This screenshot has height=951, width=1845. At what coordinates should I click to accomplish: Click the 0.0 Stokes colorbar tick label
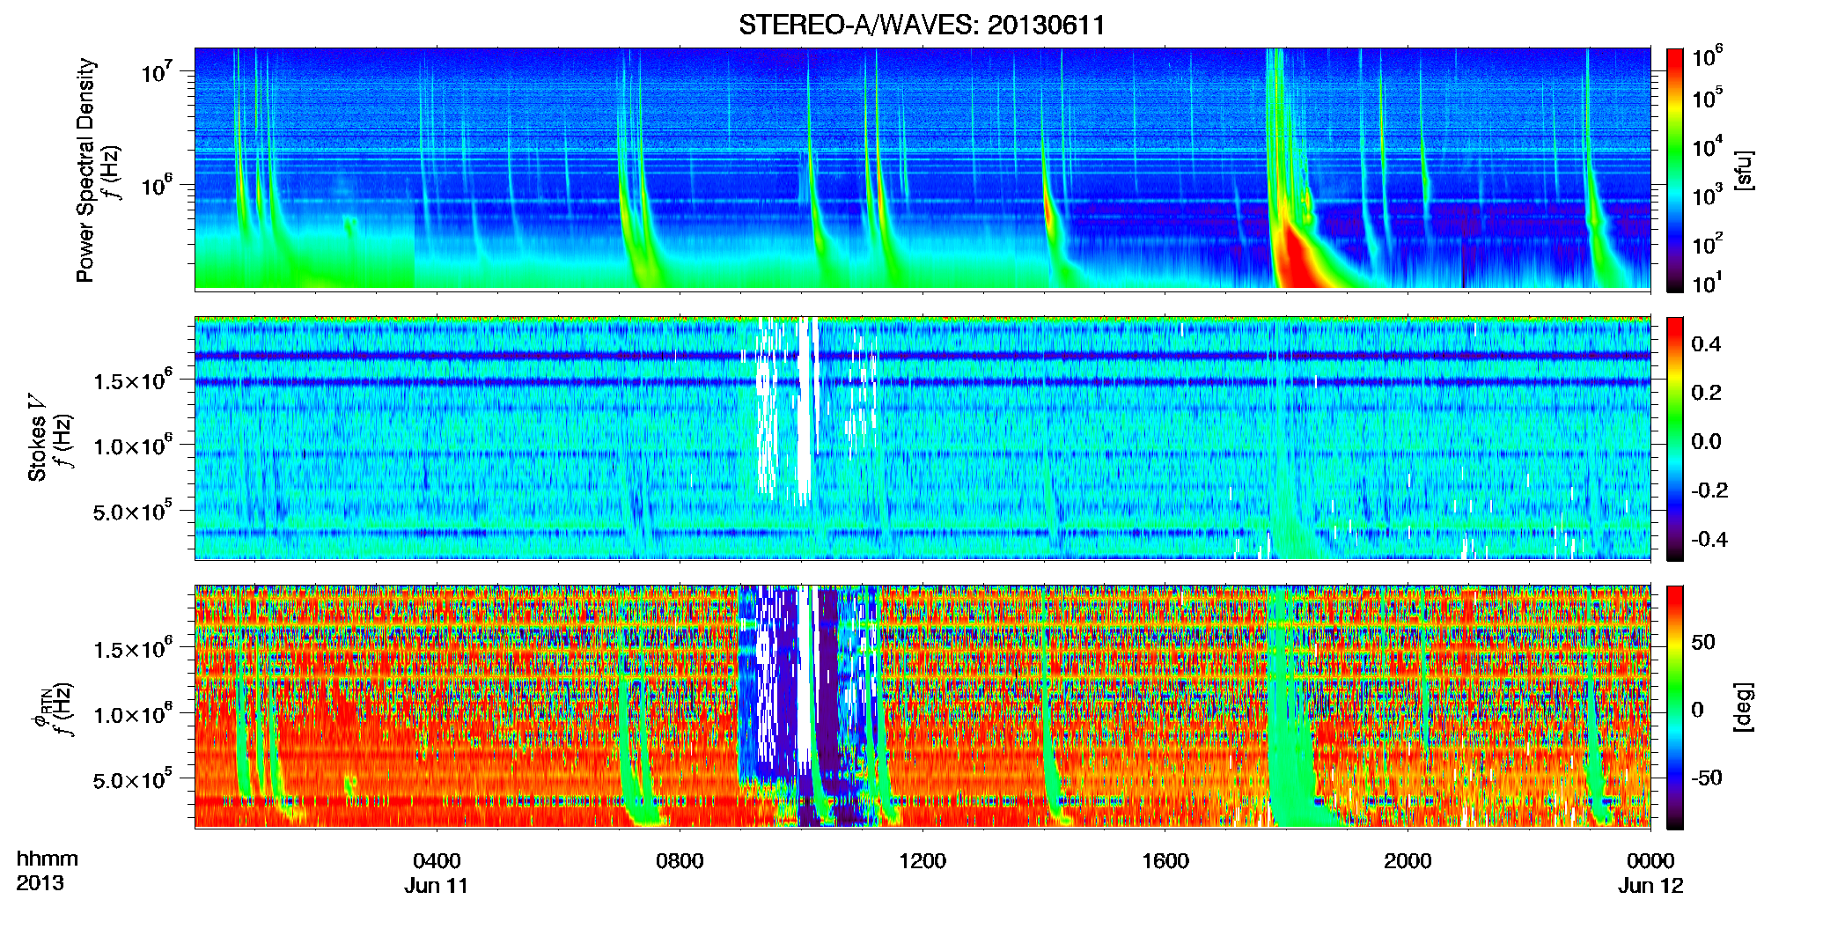[x=1706, y=441]
